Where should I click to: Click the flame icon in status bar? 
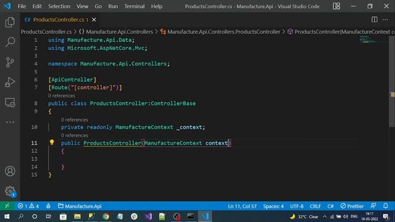coord(48,206)
